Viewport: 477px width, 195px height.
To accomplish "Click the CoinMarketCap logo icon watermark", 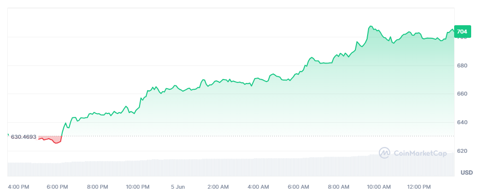I will click(385, 153).
